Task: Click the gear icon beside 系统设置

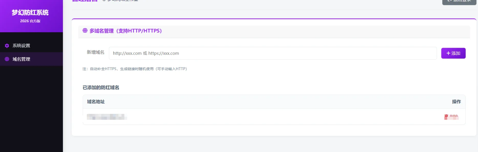Action: pyautogui.click(x=7, y=46)
